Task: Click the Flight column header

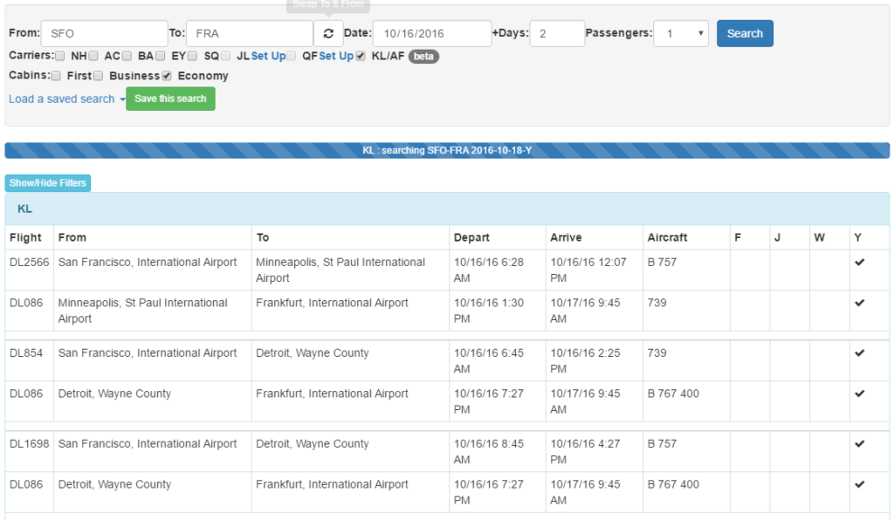Action: (x=26, y=236)
